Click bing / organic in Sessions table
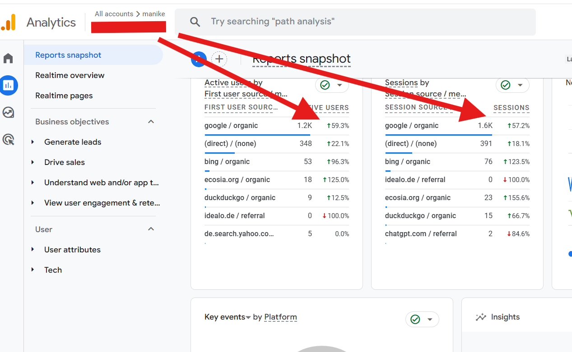 tap(408, 162)
